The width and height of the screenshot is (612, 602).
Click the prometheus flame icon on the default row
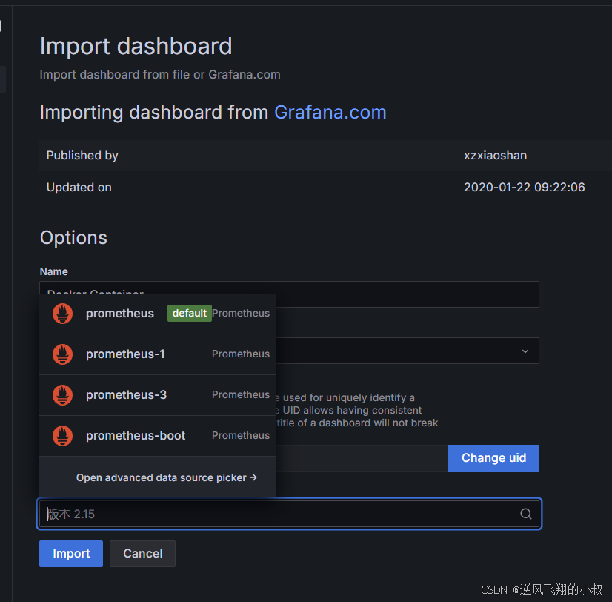coord(62,314)
